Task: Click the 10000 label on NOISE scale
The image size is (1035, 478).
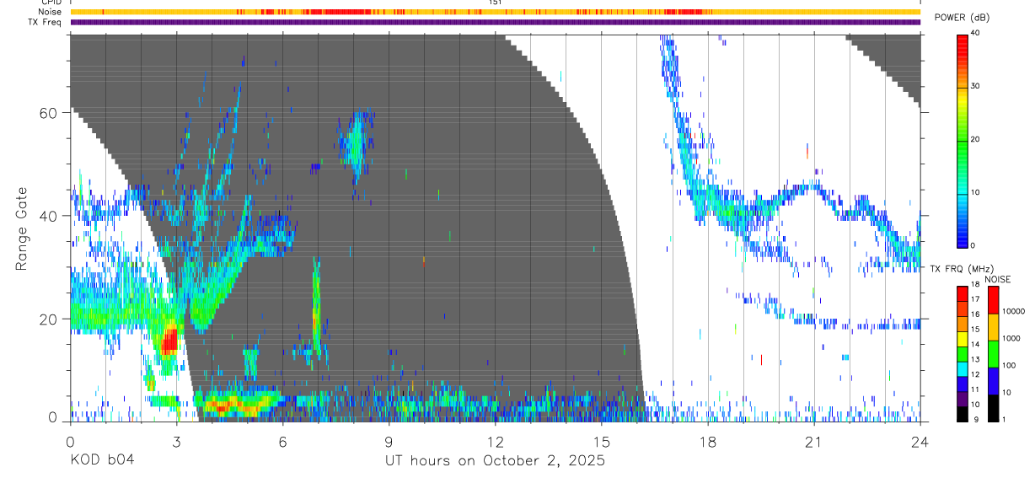Action: (x=1014, y=312)
